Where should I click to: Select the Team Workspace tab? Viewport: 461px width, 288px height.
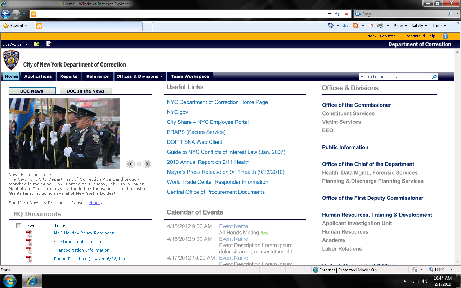[x=190, y=76]
